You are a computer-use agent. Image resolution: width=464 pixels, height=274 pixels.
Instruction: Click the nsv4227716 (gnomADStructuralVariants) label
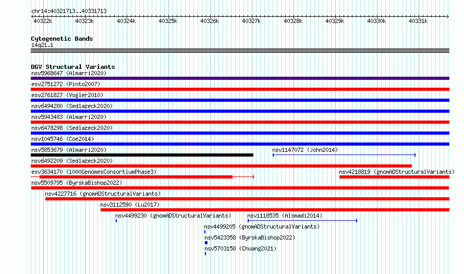(103, 194)
